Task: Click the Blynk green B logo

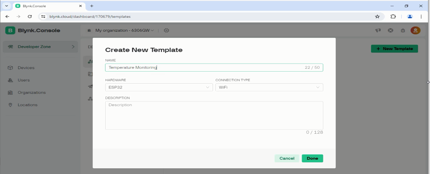Action: (x=10, y=30)
